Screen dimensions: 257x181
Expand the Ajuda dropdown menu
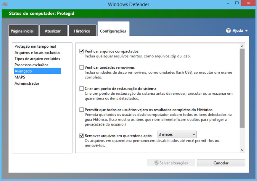coord(246,30)
